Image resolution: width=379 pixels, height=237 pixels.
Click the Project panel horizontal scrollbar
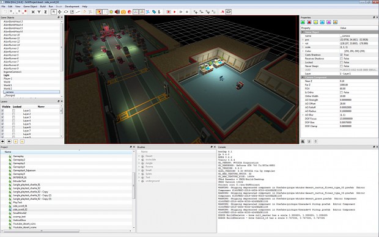42,231
